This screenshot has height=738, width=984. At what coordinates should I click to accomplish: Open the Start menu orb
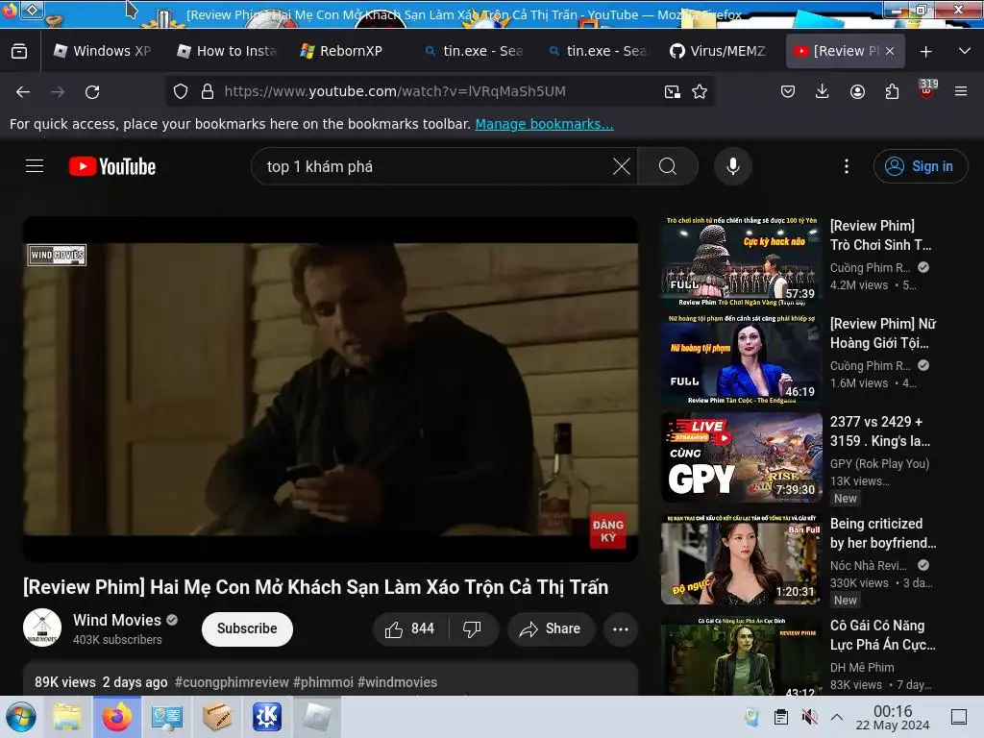pyautogui.click(x=21, y=717)
